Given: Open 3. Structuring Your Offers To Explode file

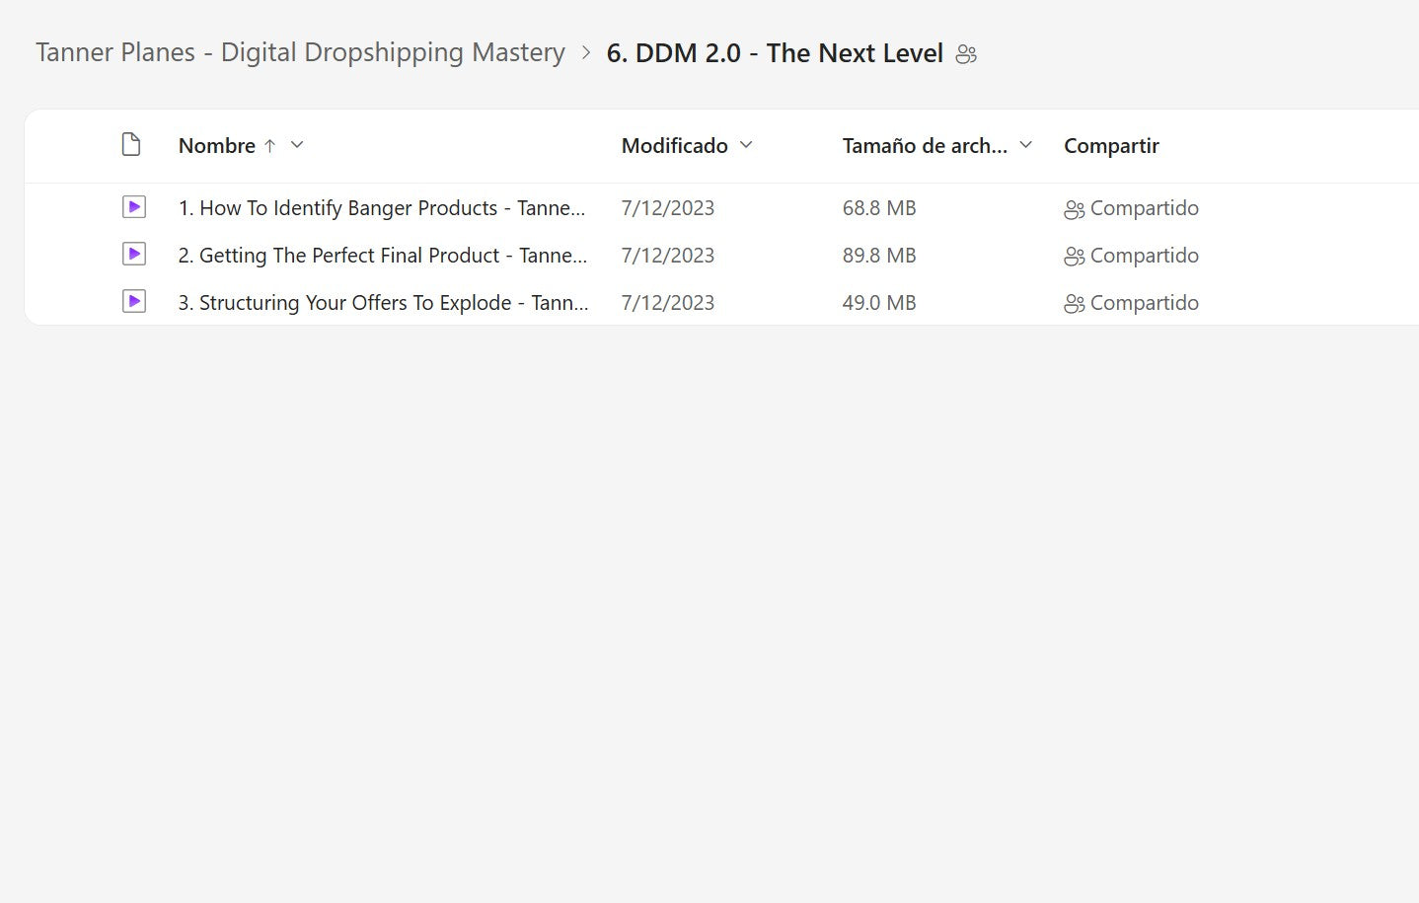Looking at the screenshot, I should click(x=383, y=303).
